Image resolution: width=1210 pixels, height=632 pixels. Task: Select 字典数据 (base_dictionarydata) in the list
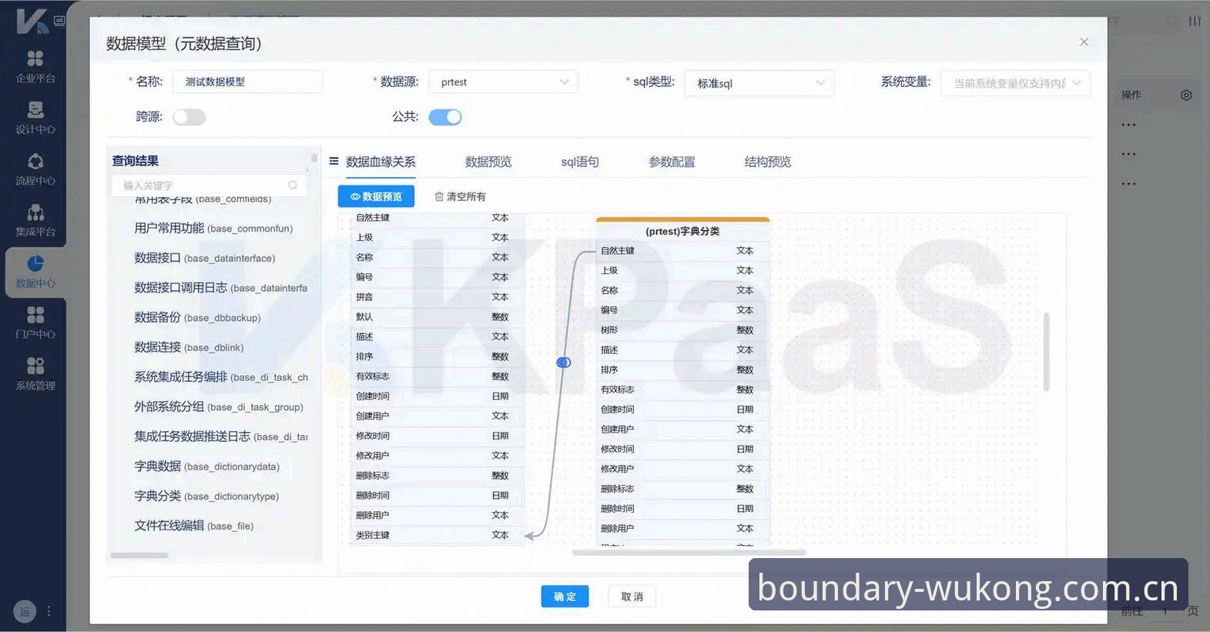coord(206,466)
